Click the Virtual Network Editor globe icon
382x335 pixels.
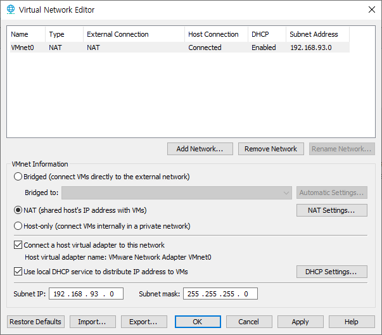click(11, 9)
